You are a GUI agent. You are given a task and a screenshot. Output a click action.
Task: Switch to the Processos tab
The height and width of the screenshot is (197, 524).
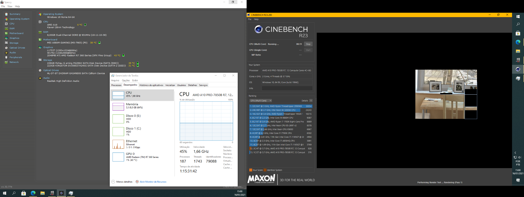coord(116,85)
